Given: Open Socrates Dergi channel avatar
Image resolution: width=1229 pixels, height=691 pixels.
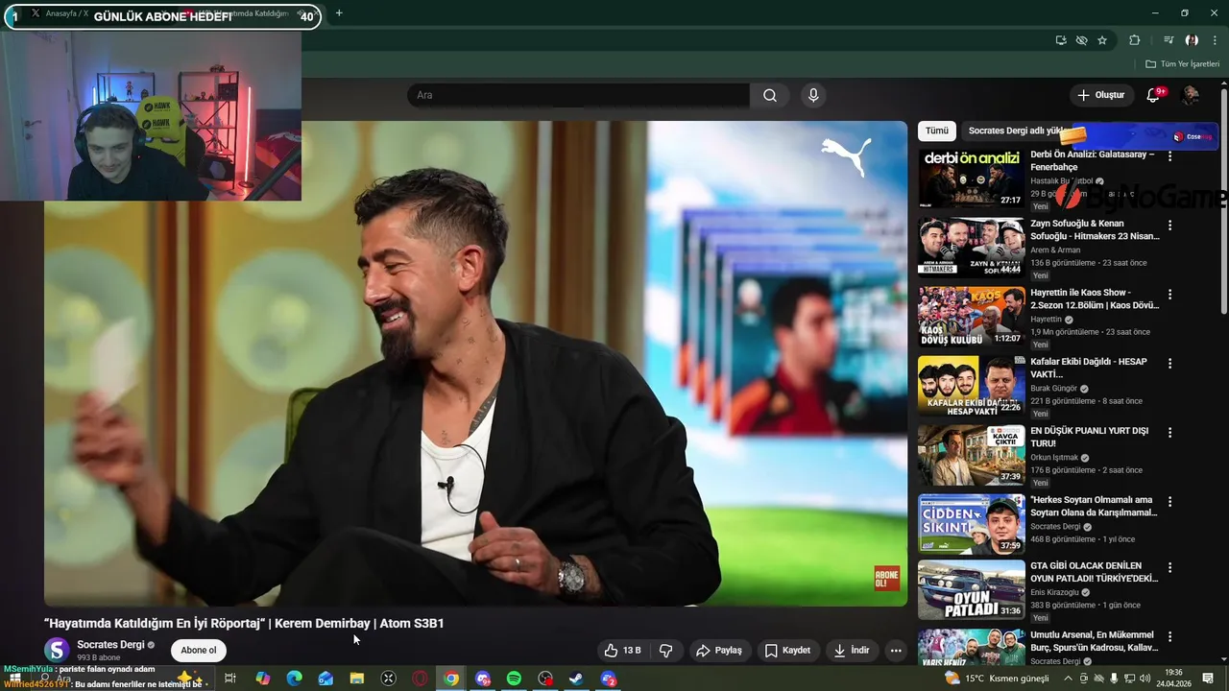Looking at the screenshot, I should click(58, 650).
